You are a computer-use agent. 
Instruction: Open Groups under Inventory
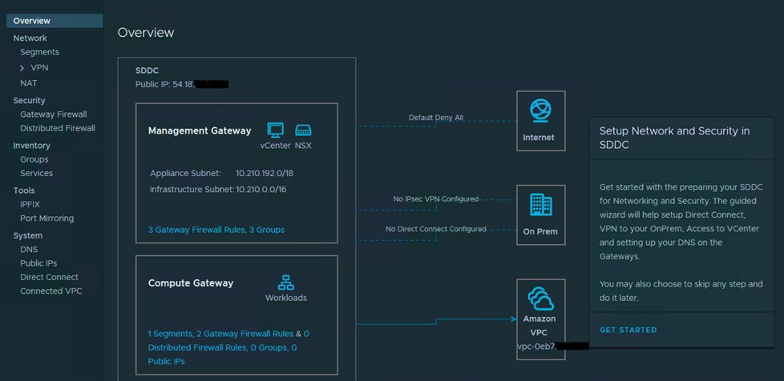click(x=34, y=159)
